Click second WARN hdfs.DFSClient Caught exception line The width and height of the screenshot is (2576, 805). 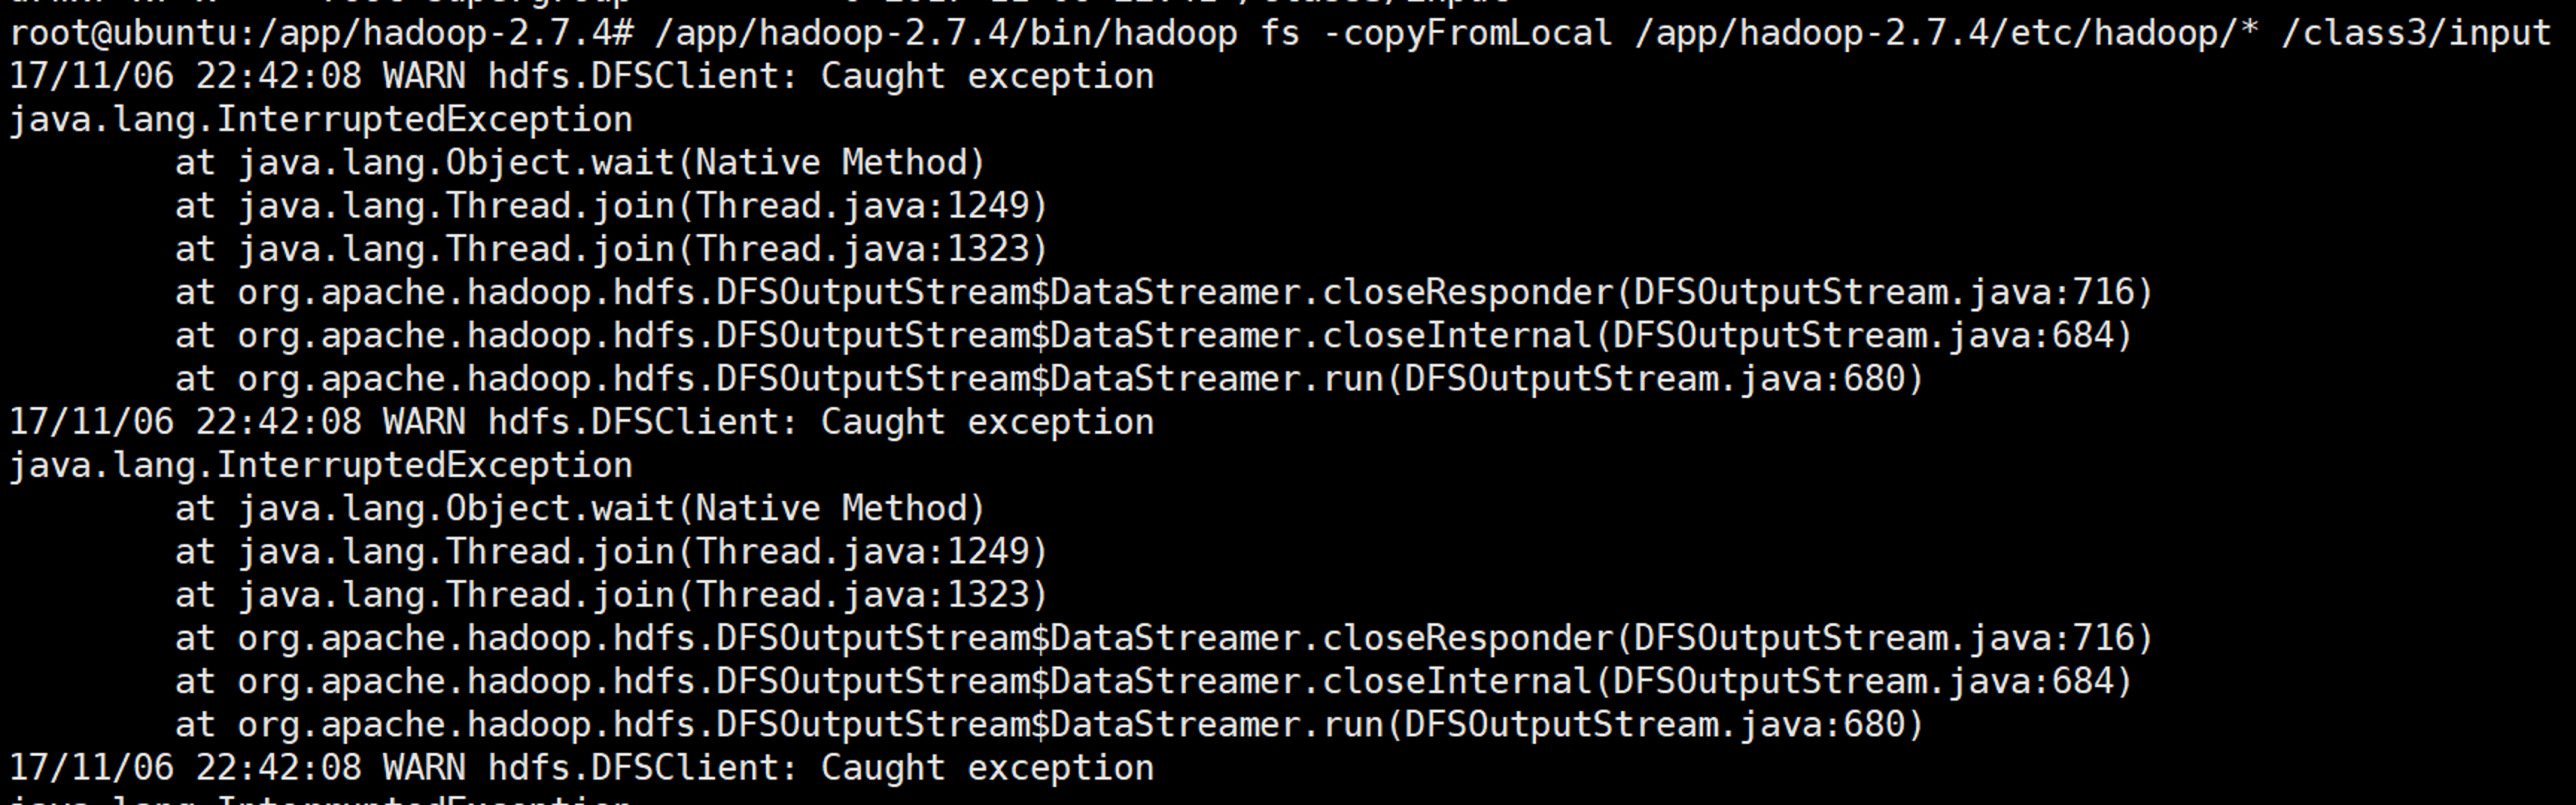tap(582, 422)
